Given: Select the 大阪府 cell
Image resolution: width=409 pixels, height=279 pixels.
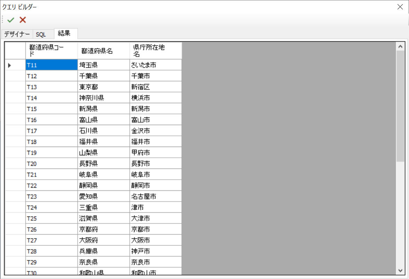Looking at the screenshot, I should click(x=103, y=240).
